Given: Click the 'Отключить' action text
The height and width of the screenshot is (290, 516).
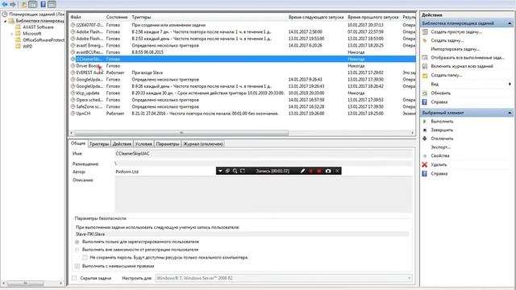Looking at the screenshot, I should tap(442, 139).
